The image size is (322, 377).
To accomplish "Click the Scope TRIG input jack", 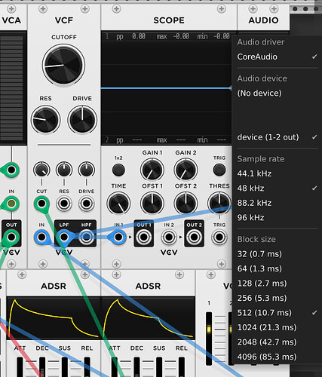I will pyautogui.click(x=219, y=237).
